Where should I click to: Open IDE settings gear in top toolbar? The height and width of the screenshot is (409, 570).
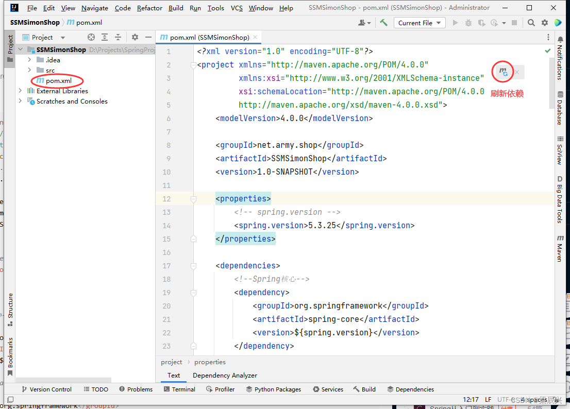click(545, 23)
